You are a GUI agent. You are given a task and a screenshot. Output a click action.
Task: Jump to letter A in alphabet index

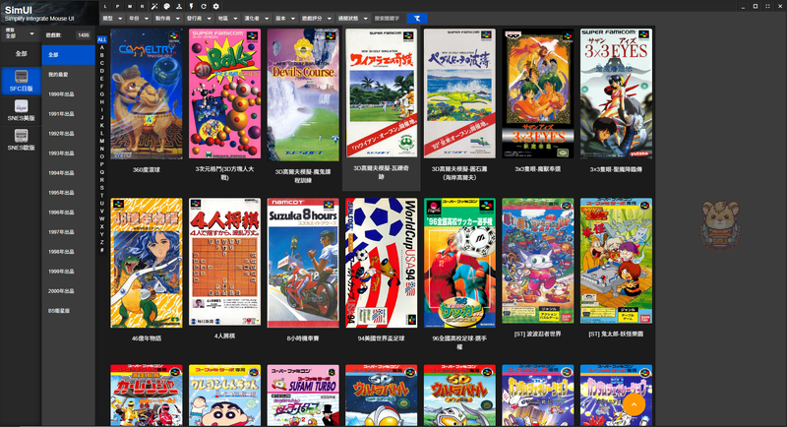click(x=102, y=47)
